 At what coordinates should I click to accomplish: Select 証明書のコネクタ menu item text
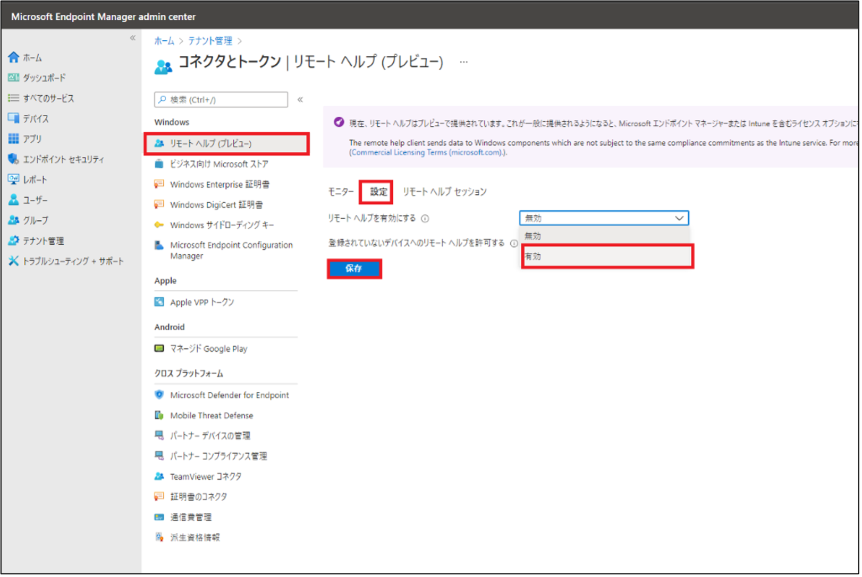[199, 497]
